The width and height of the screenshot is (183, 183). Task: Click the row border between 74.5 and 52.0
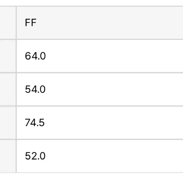[92, 139]
